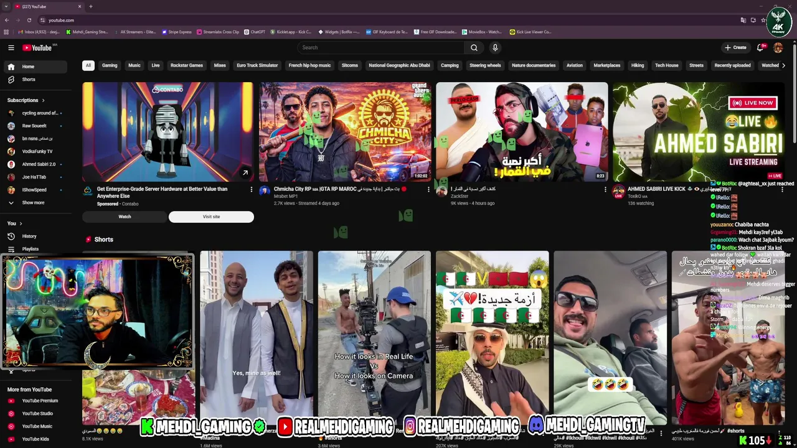This screenshot has height=448, width=797.
Task: Start voice search with the microphone icon
Action: [495, 47]
